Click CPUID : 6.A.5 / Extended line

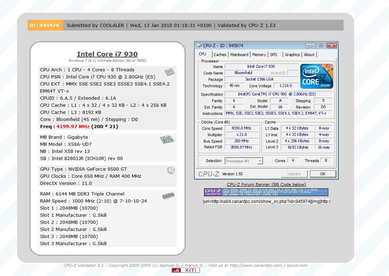click(x=78, y=98)
